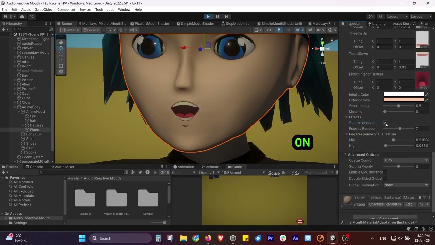Adjust the Frames Reducer slider
Image resolution: width=435 pixels, height=245 pixels.
399,129
